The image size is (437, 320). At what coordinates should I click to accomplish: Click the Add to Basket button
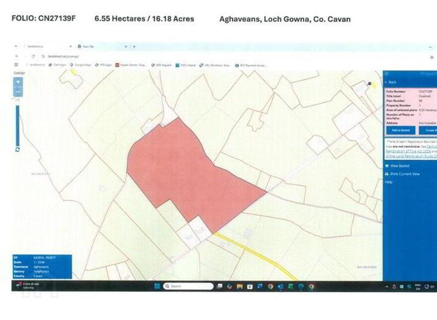click(400, 130)
